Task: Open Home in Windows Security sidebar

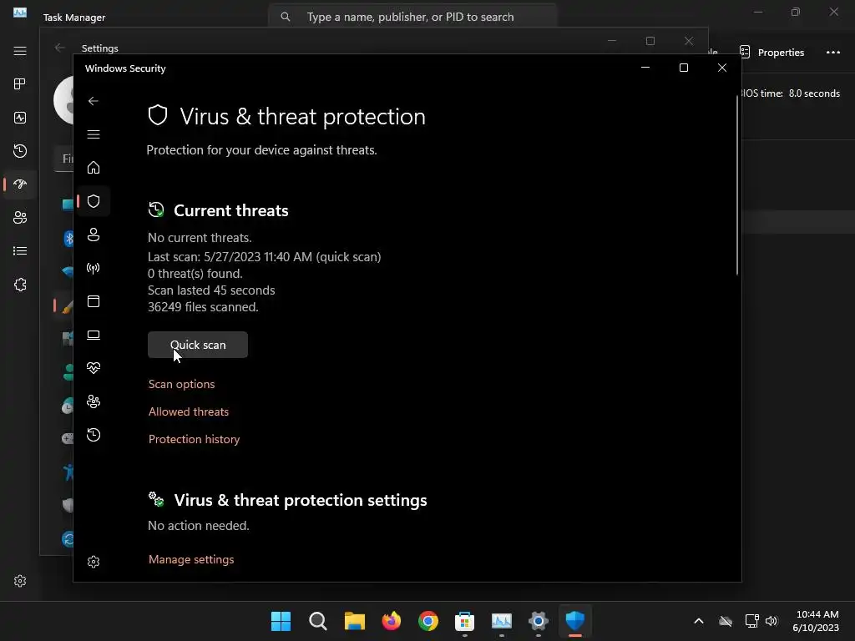Action: click(x=94, y=167)
